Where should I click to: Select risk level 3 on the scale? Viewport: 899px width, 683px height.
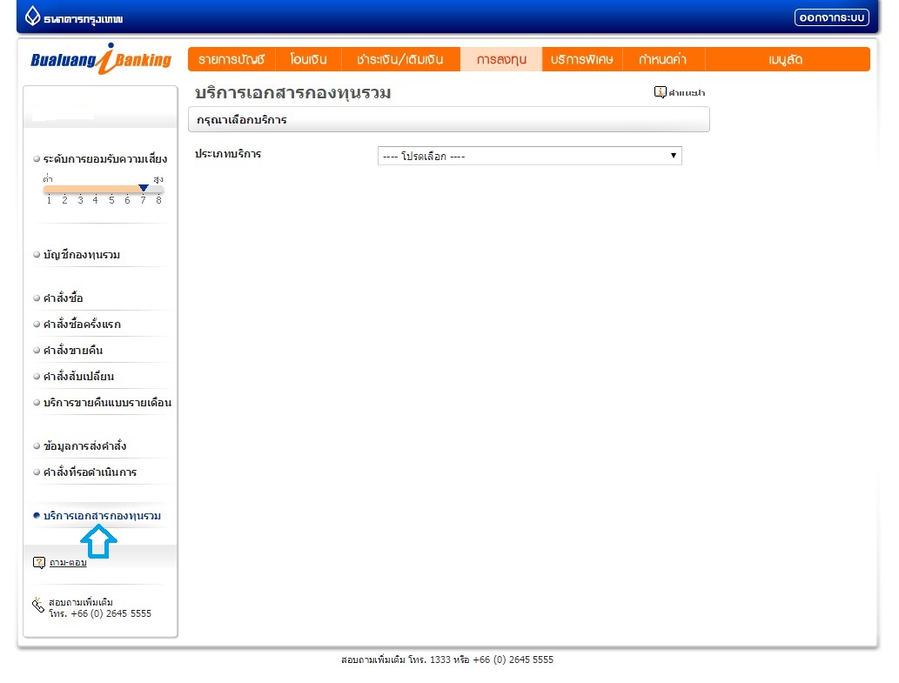point(80,200)
